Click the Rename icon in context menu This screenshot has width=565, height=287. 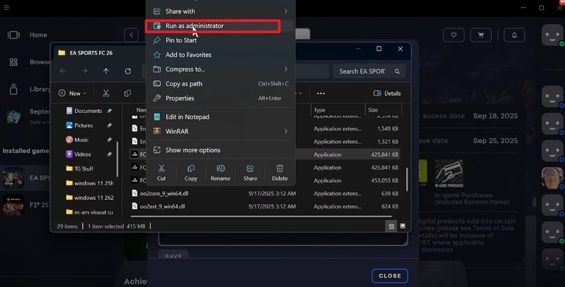click(x=221, y=173)
